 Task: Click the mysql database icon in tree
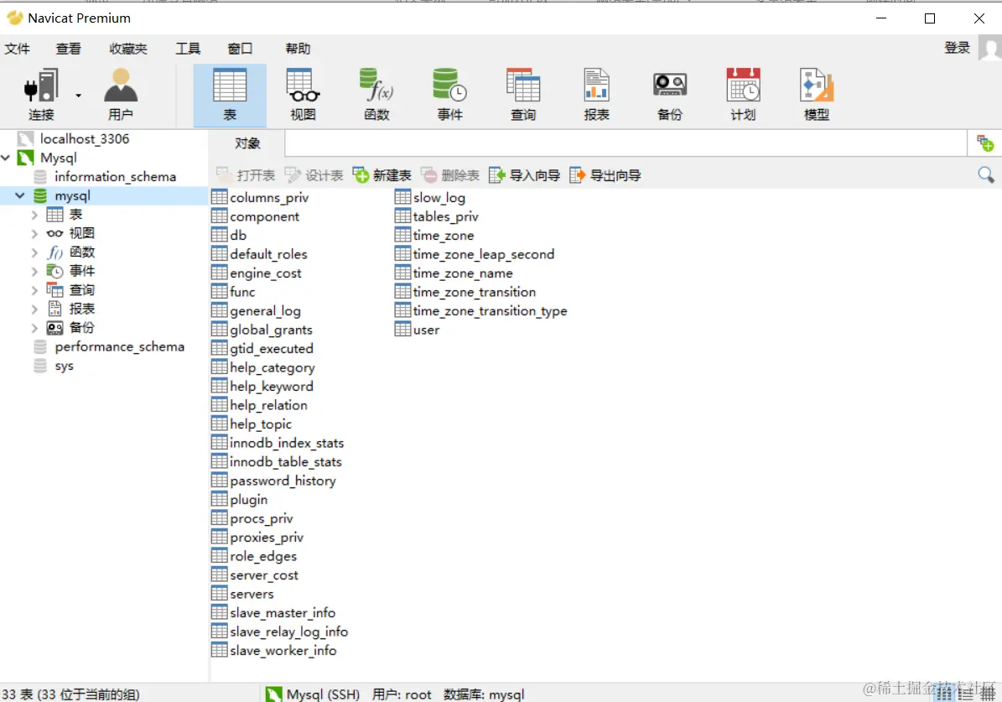(40, 195)
